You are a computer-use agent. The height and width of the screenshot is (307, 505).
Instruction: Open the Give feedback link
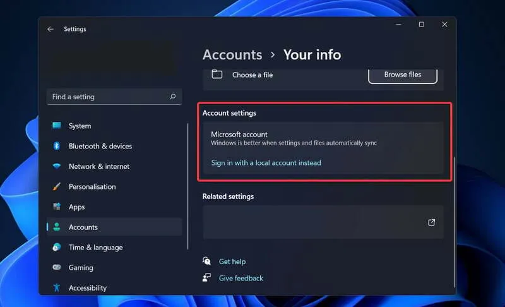pyautogui.click(x=241, y=278)
